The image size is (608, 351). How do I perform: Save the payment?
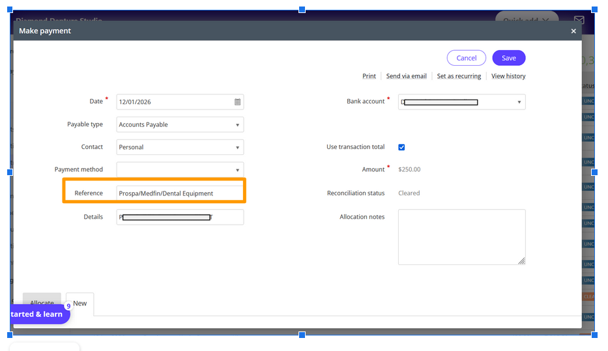click(x=509, y=58)
